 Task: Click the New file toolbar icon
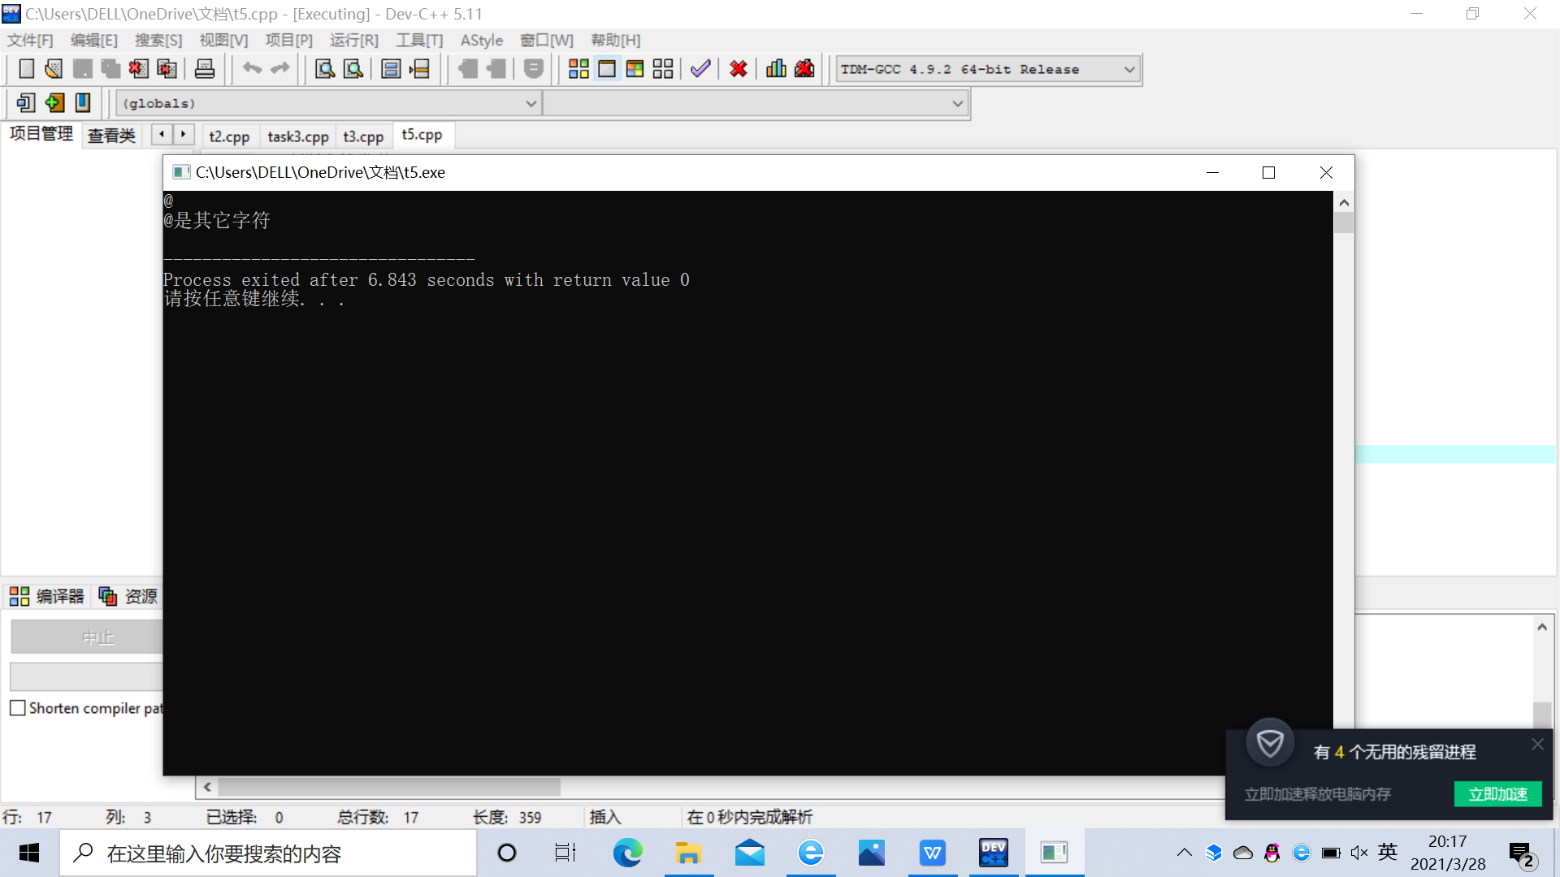(x=26, y=69)
